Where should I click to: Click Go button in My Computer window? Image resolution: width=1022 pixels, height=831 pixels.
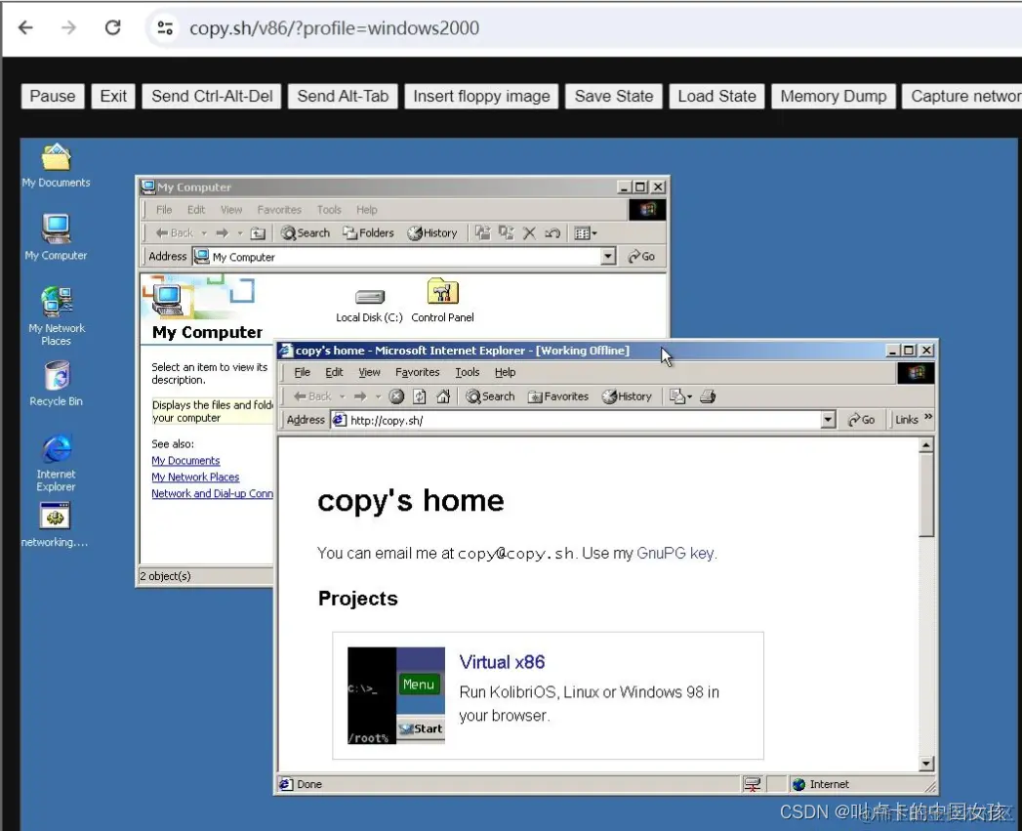pos(641,257)
